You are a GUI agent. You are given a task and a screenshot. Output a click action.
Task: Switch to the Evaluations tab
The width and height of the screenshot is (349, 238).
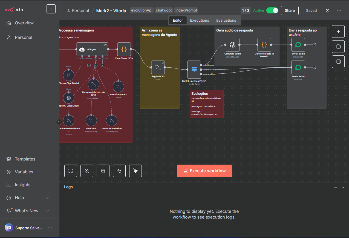coord(226,21)
